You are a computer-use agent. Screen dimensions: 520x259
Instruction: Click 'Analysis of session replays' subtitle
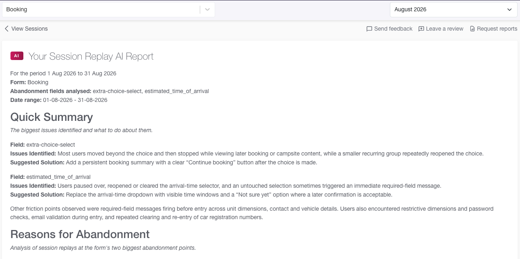tap(103, 248)
